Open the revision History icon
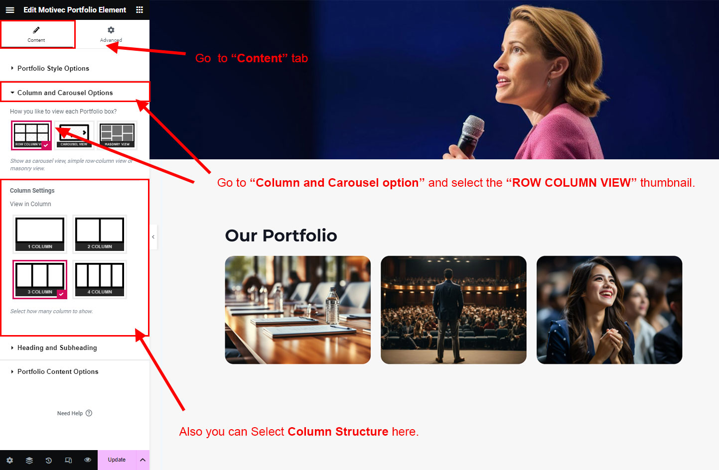Screen dimensions: 719x470 pos(49,460)
